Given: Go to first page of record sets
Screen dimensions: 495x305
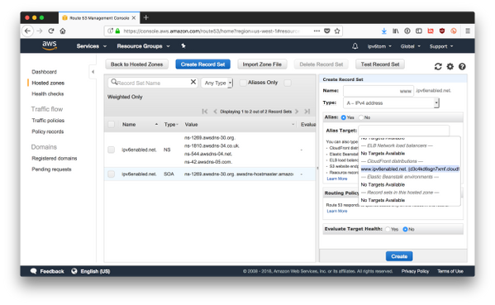Looking at the screenshot, I should (205, 112).
